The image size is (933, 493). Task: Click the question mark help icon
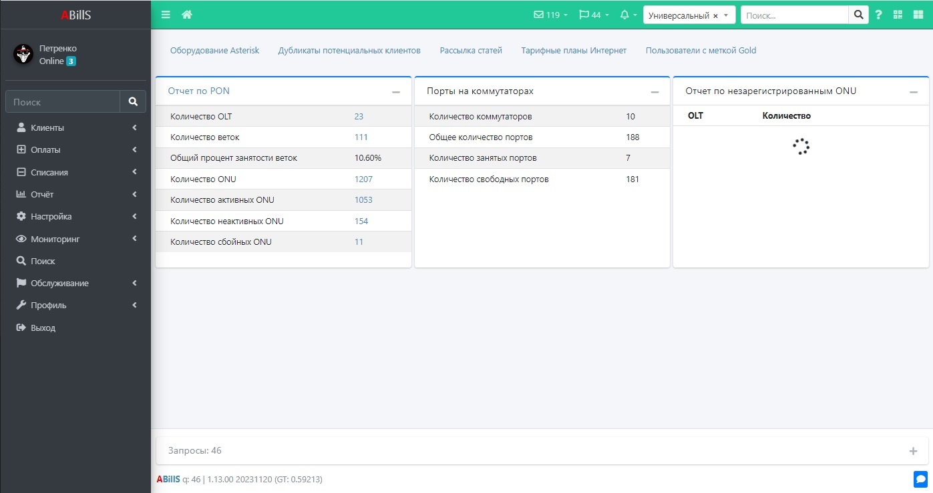point(878,15)
